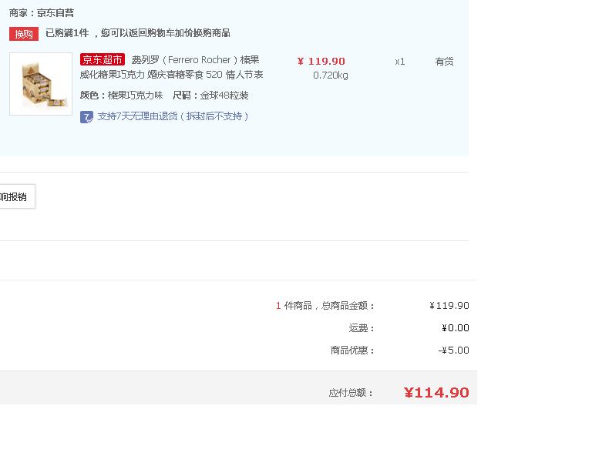Click the 商家:京东自营 seller label
Viewport: 592px width, 473px height.
coord(42,13)
